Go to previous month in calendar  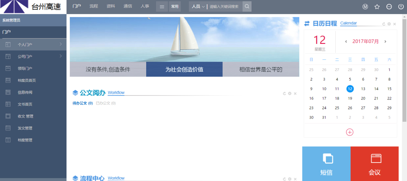pyautogui.click(x=346, y=42)
